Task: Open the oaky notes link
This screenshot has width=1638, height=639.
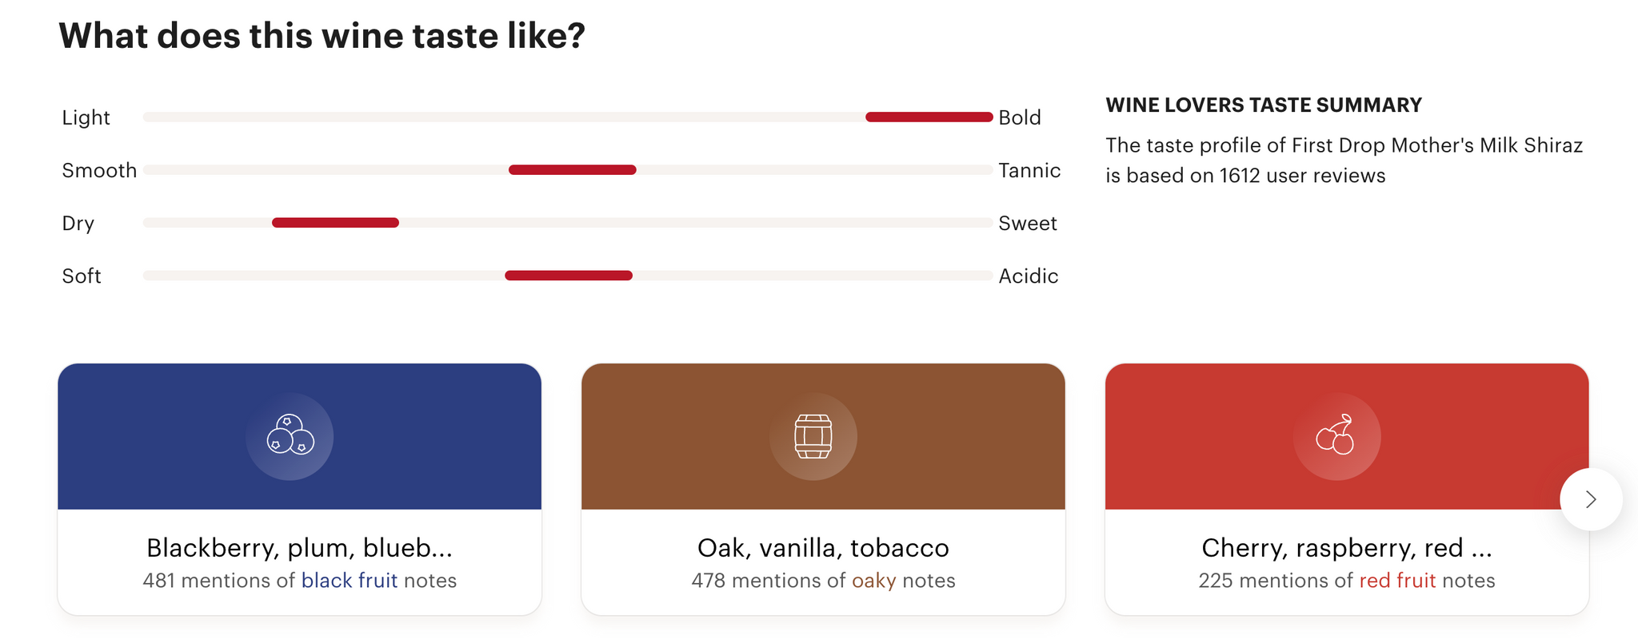Action: pyautogui.click(x=873, y=581)
